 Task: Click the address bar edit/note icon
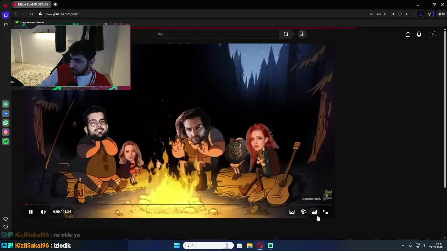pyautogui.click(x=372, y=14)
